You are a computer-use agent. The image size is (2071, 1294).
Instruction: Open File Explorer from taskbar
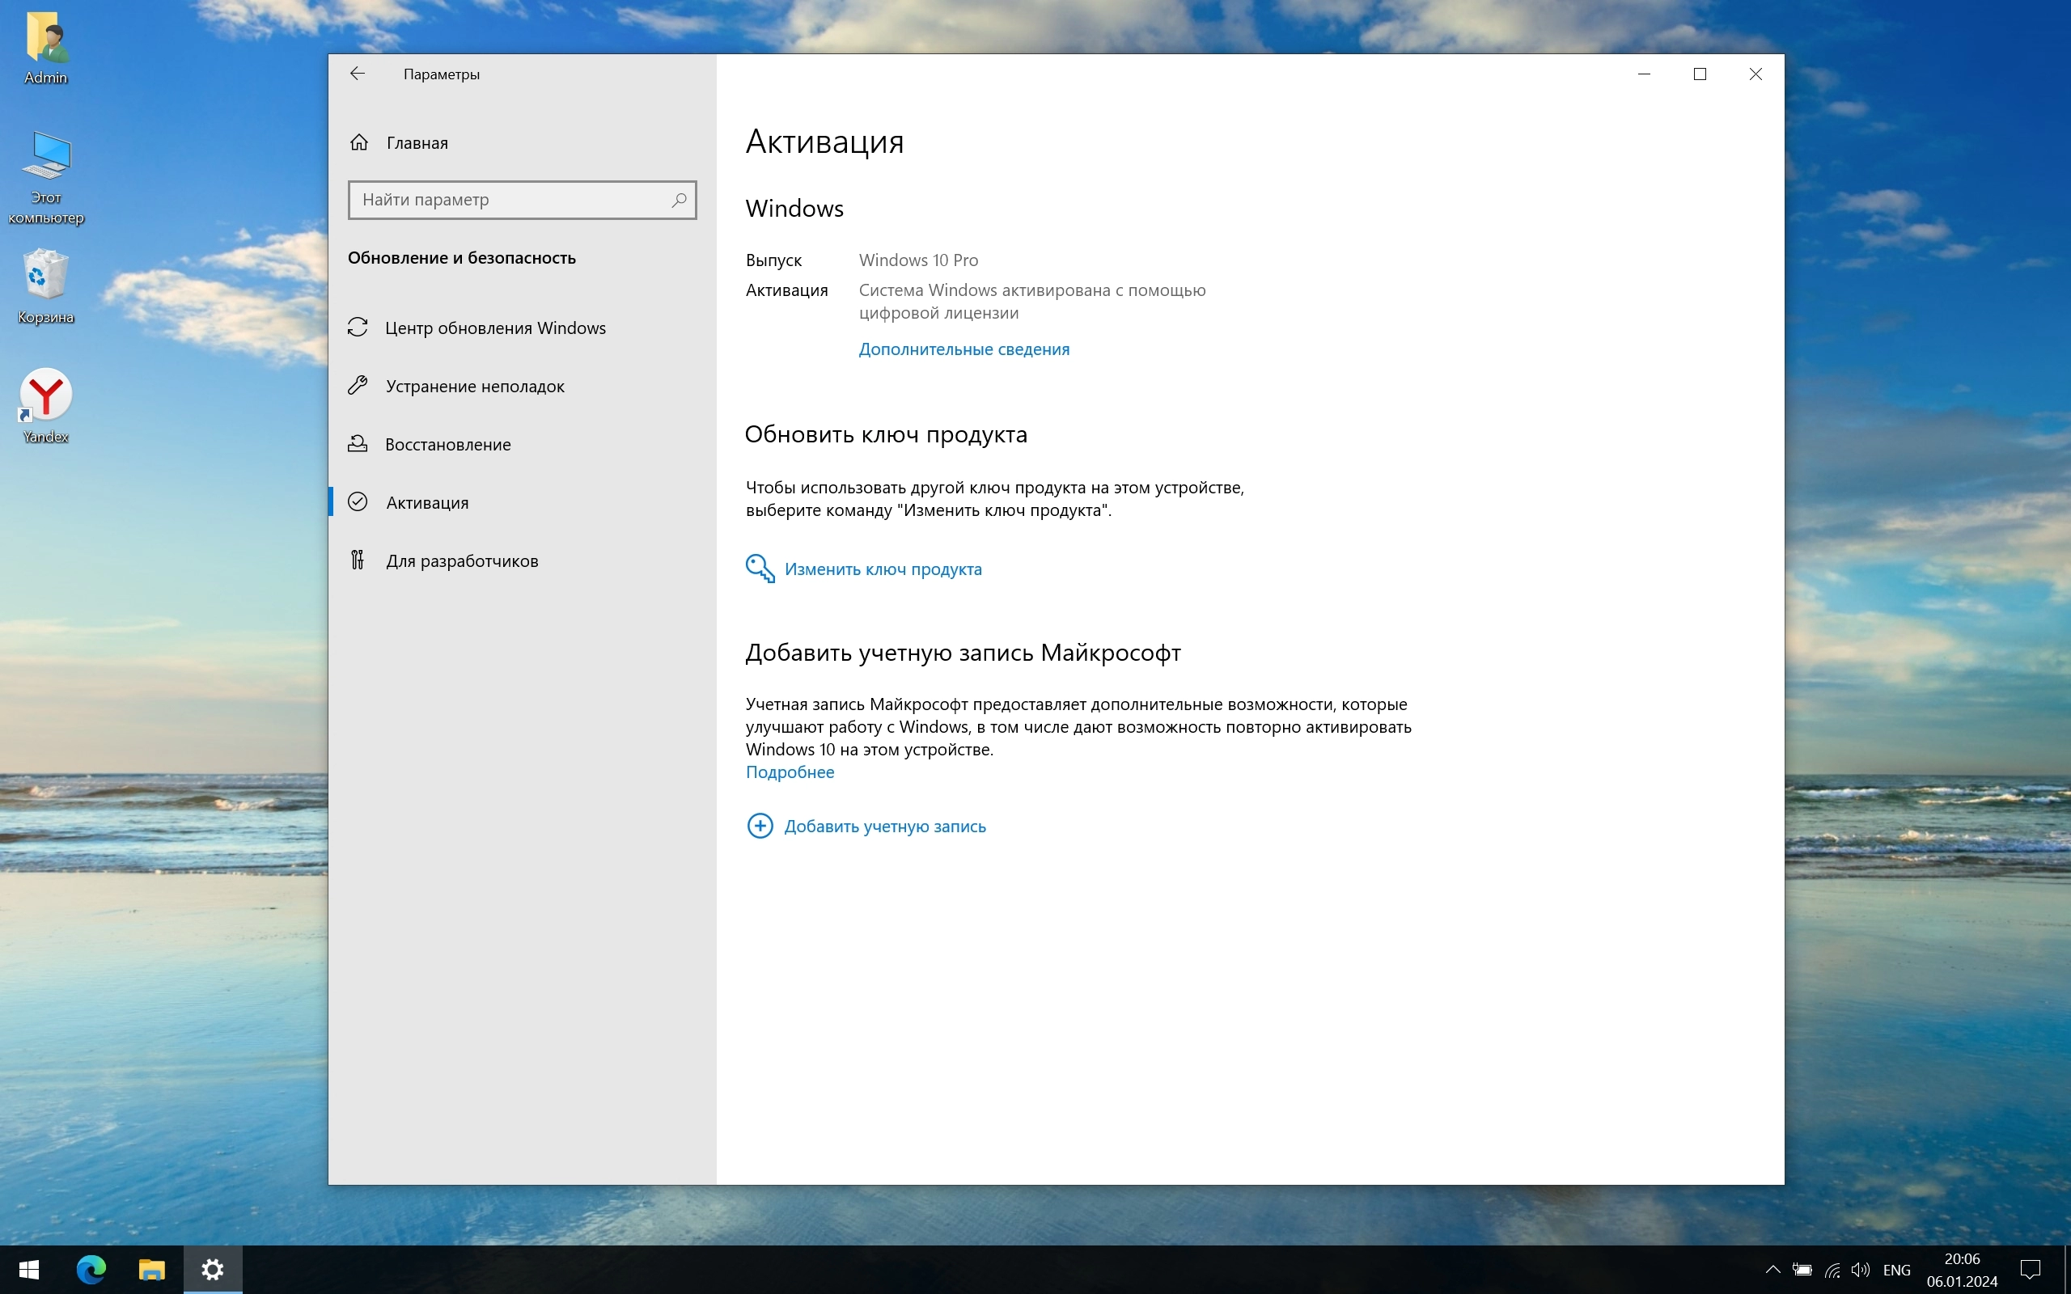(151, 1269)
